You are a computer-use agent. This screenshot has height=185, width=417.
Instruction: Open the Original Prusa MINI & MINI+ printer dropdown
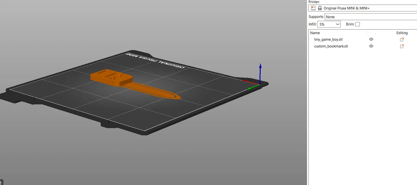pos(363,8)
